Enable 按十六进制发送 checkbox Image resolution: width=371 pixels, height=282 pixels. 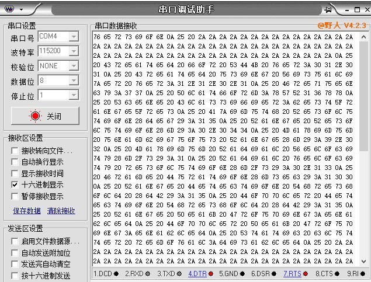coord(15,276)
